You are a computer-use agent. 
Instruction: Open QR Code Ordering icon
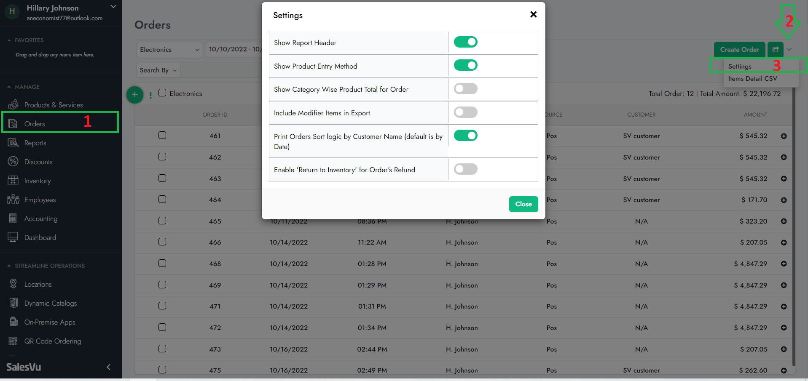click(x=13, y=341)
